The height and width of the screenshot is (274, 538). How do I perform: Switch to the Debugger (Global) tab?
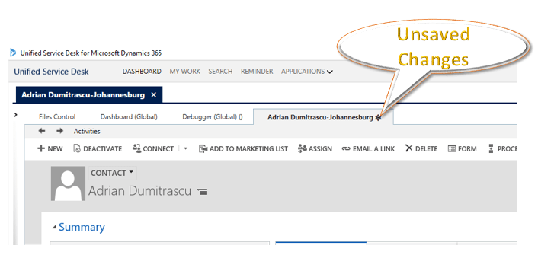point(213,116)
